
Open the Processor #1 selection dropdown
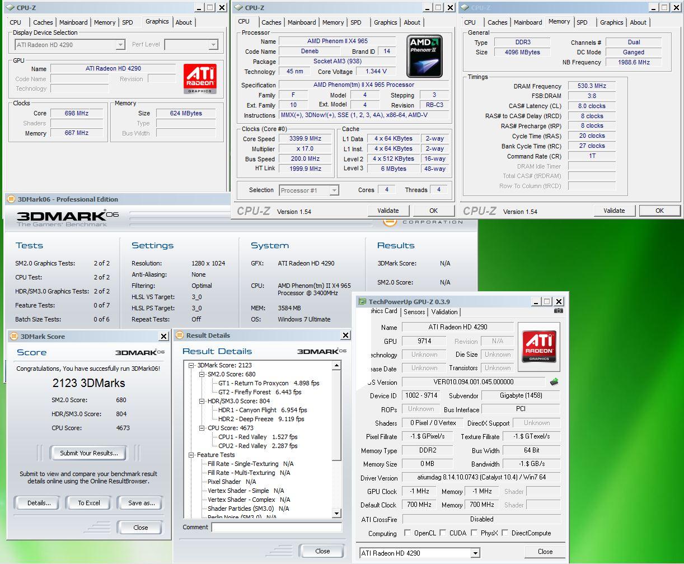334,190
